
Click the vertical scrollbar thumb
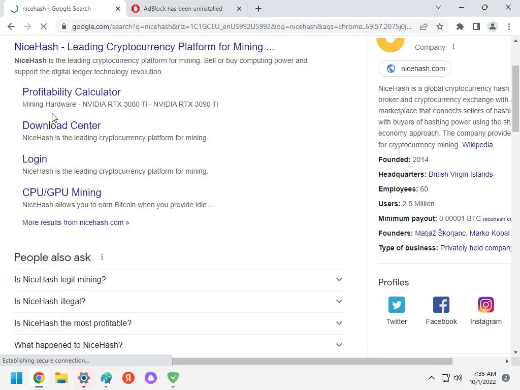pos(515,99)
